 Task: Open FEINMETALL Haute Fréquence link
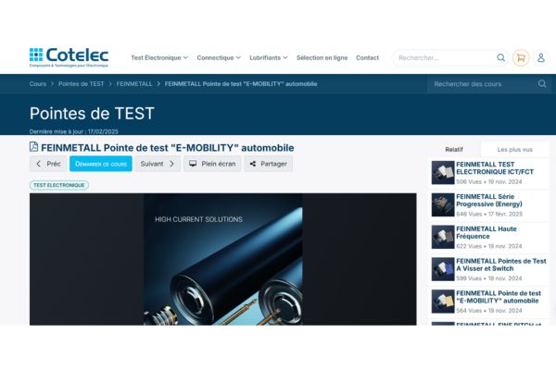point(486,232)
